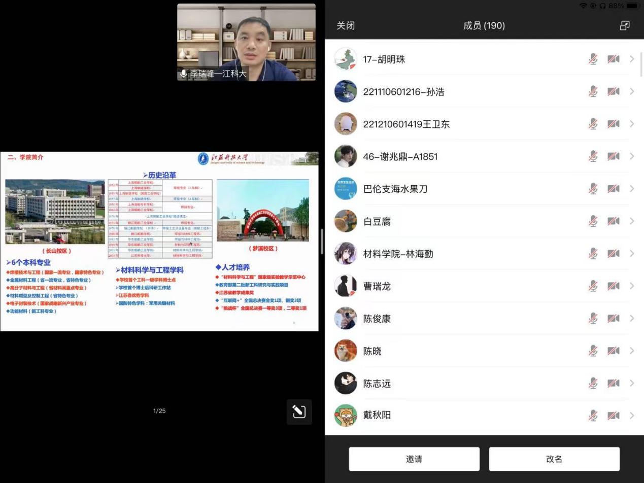Screen dimensions: 644x483
Task: Expand details chevron for 221210601419王卫东
Action: coord(632,124)
